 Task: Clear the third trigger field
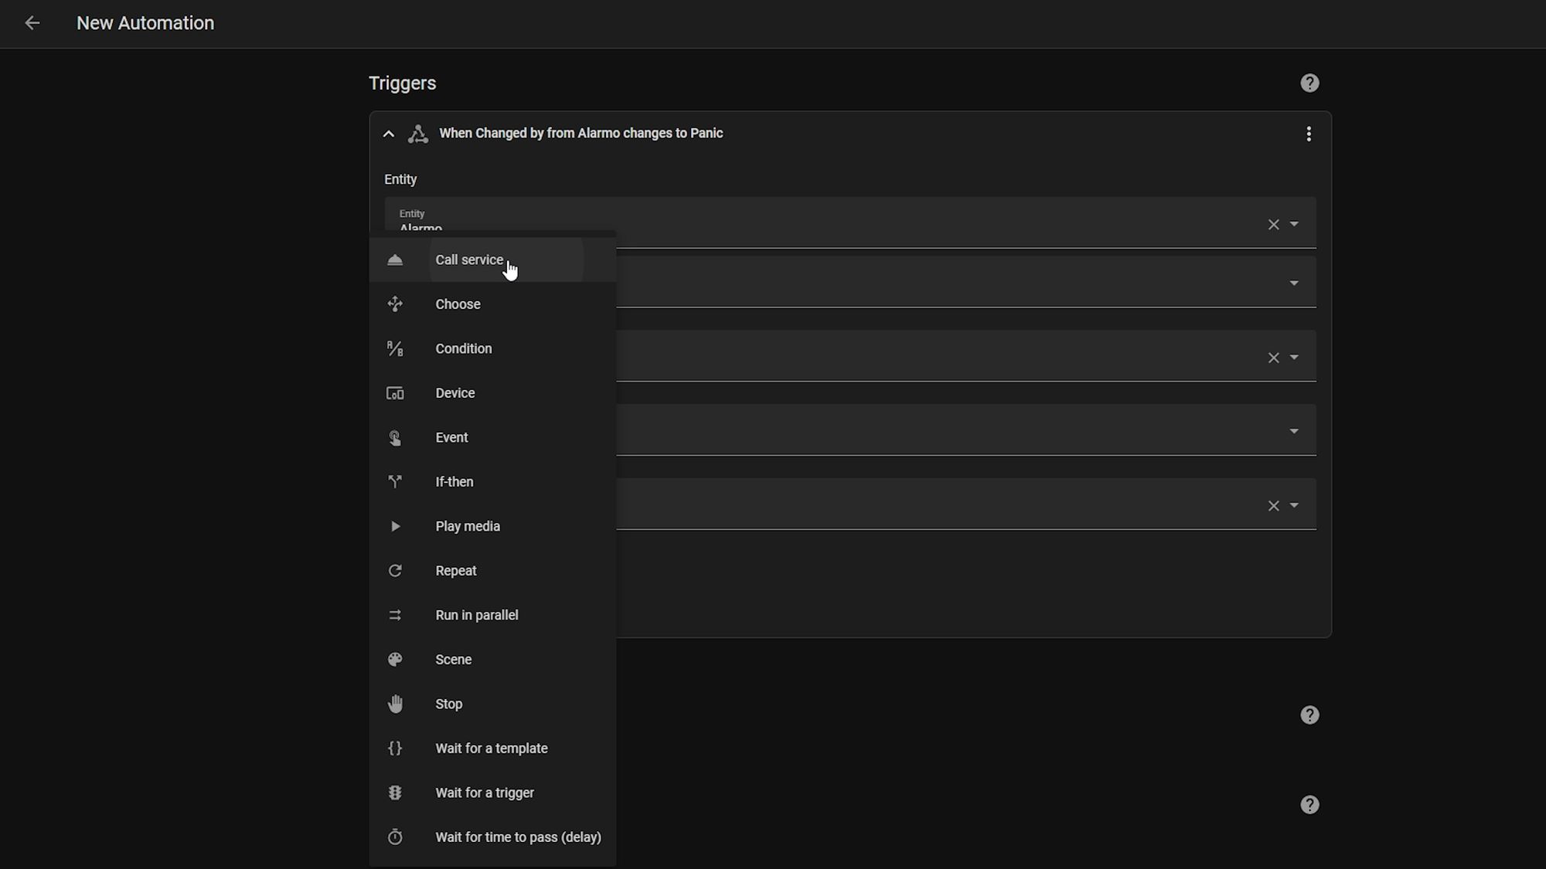(x=1273, y=358)
